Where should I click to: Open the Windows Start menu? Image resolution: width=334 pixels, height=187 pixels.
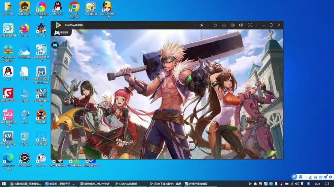(4, 184)
